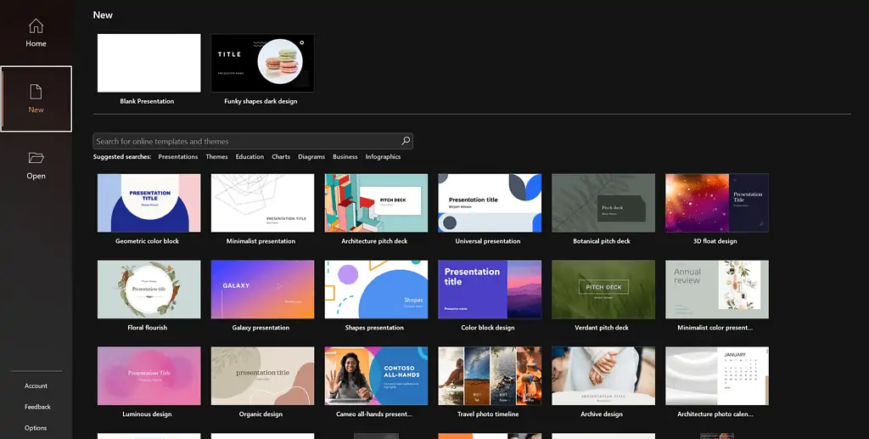Click the Diagrams suggested search link

coord(311,157)
